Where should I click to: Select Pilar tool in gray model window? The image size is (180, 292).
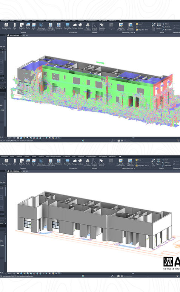[15, 162]
